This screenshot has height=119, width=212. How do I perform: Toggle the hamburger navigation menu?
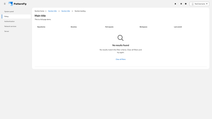point(5,4)
